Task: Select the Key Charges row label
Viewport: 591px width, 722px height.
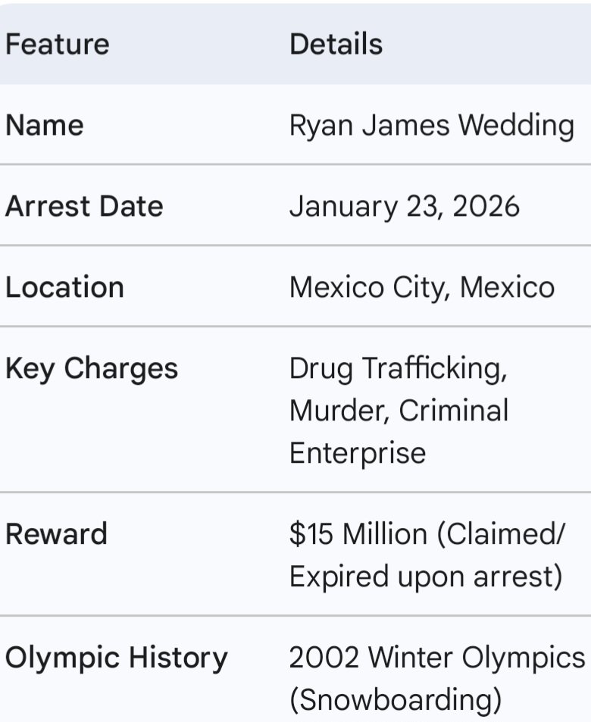Action: tap(92, 369)
